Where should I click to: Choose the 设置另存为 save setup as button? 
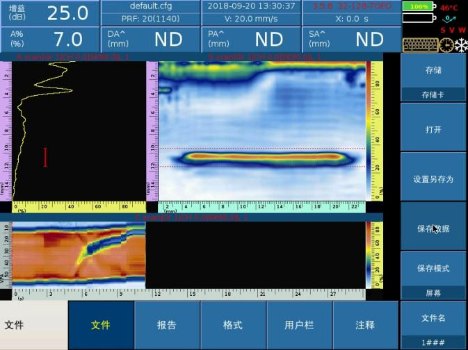(x=433, y=176)
